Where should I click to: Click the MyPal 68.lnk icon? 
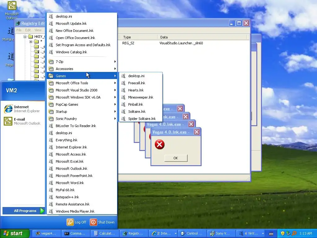[51, 190]
